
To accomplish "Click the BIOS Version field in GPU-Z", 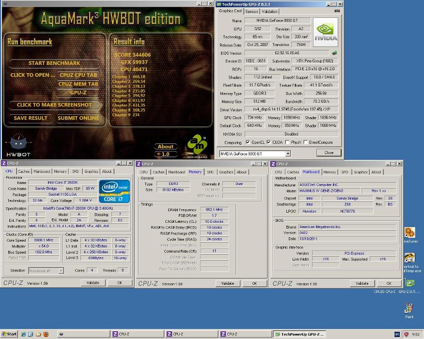I will tap(287, 53).
